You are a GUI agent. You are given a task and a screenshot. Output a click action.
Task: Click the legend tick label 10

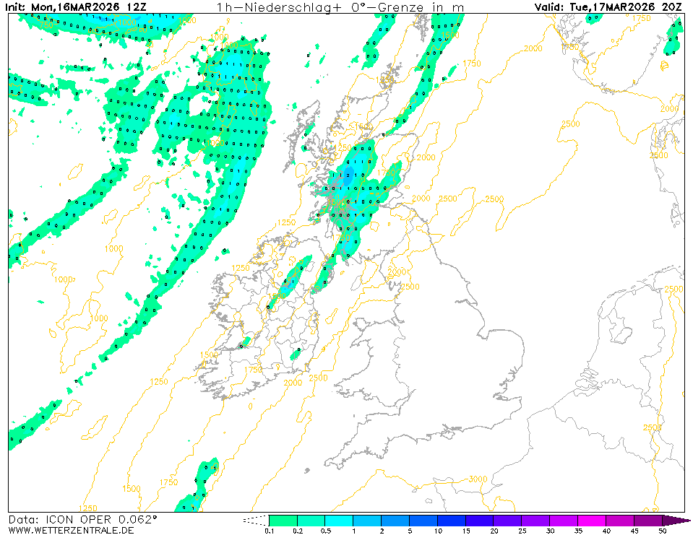pos(437,531)
